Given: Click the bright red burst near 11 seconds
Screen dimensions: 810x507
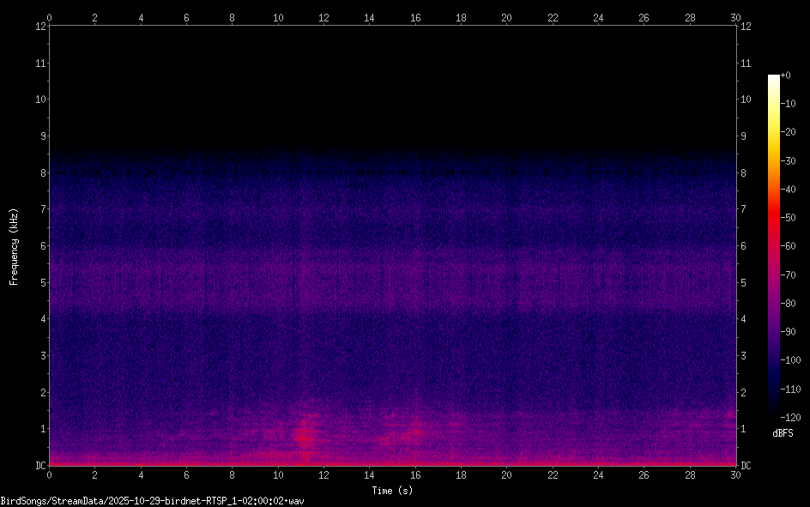Looking at the screenshot, I should [x=304, y=434].
